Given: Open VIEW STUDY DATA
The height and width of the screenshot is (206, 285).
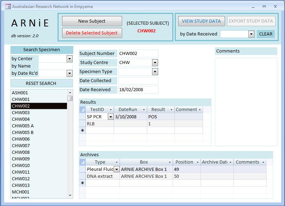Looking at the screenshot, I should [x=201, y=21].
